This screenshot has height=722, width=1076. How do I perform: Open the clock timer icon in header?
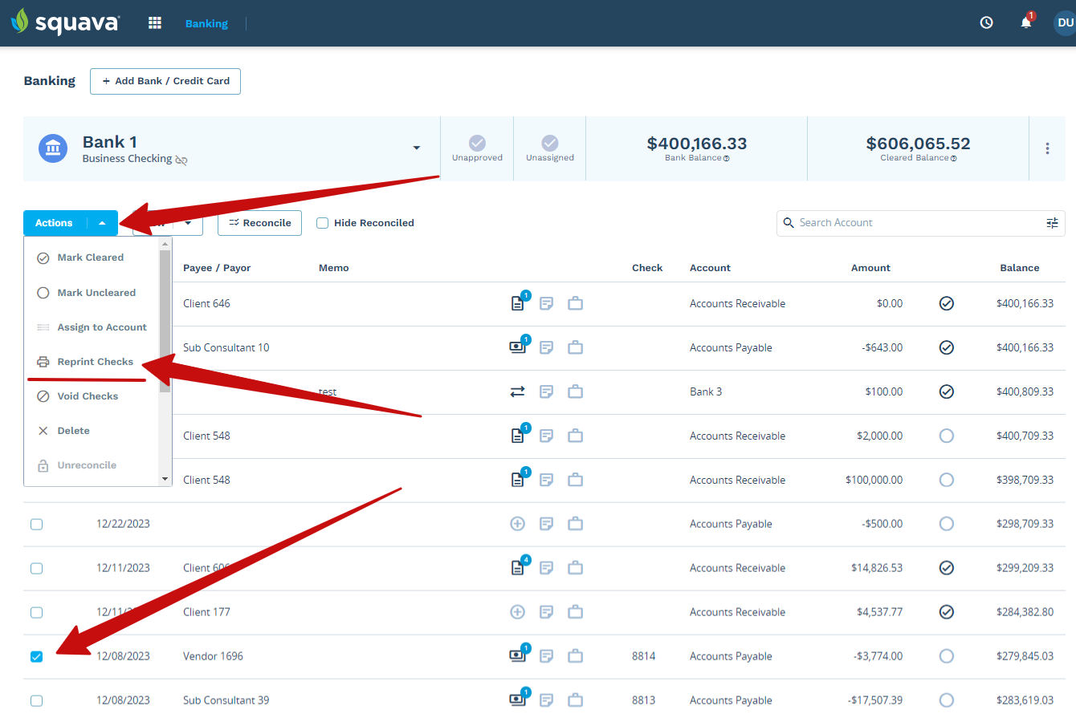[986, 23]
